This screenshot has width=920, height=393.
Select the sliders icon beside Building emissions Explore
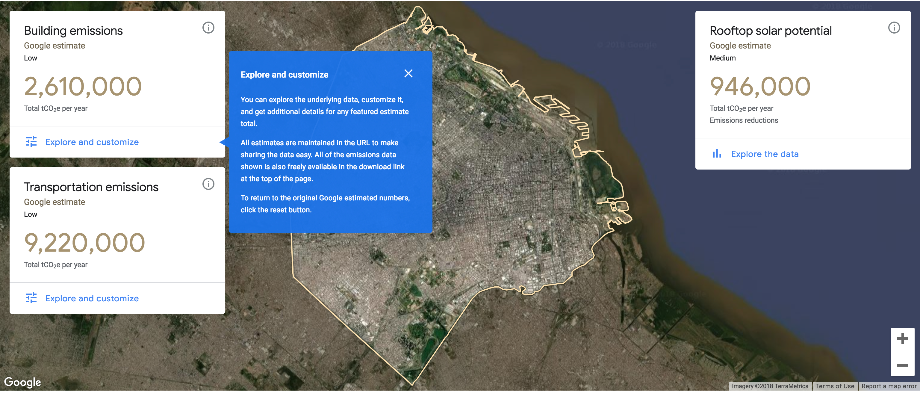pyautogui.click(x=31, y=142)
